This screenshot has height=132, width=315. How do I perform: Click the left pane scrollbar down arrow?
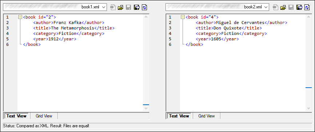[146, 108]
